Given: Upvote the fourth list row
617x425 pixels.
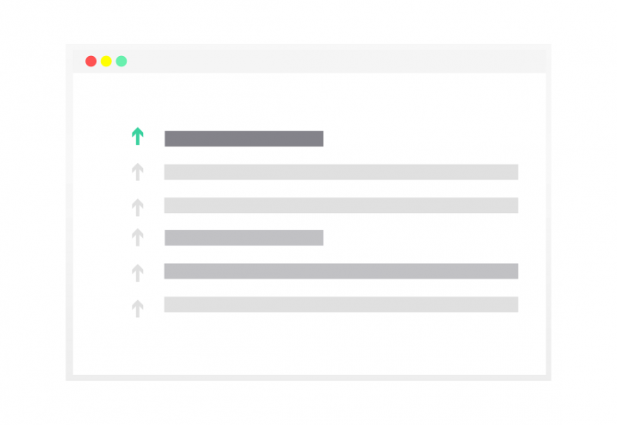Looking at the screenshot, I should pos(137,237).
